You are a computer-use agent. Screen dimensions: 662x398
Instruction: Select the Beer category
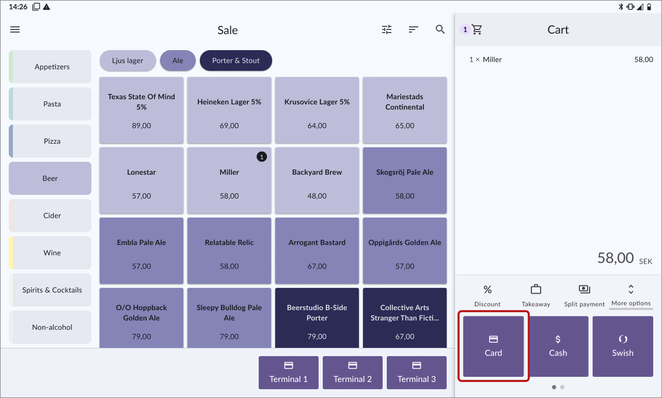pyautogui.click(x=50, y=178)
